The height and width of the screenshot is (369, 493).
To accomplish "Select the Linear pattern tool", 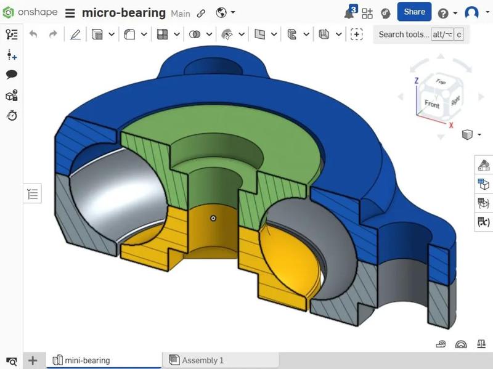I will pos(162,34).
